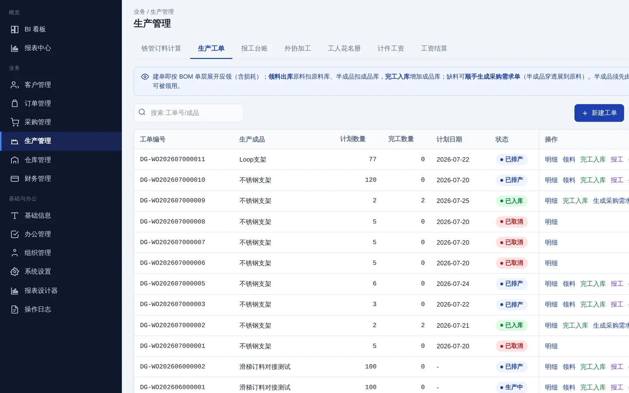Viewport: 629px width, 393px height.
Task: Open 明细 for cancelled order DG-WO202607000008
Action: point(551,222)
